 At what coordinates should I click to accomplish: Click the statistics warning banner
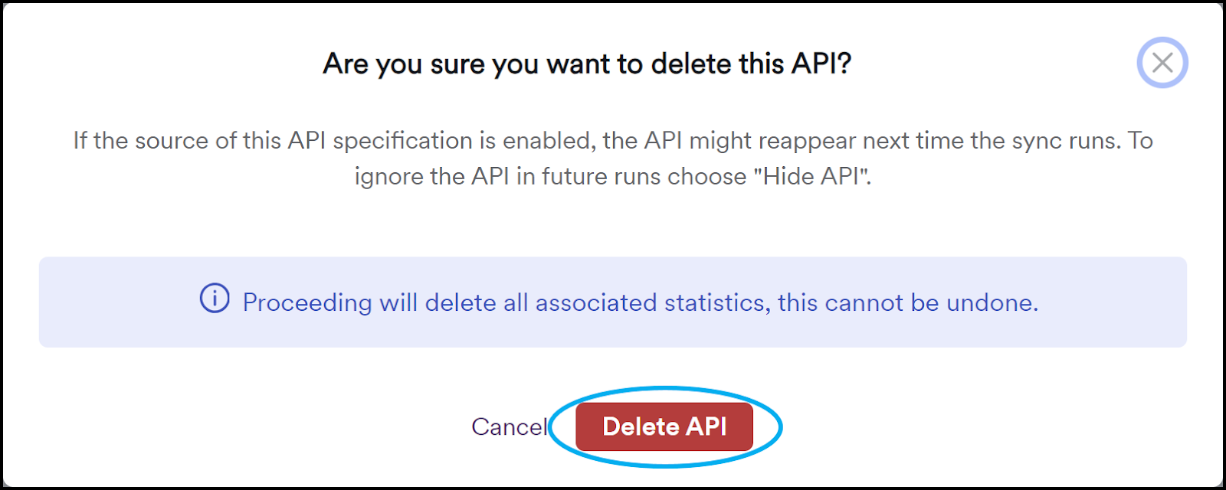[613, 302]
